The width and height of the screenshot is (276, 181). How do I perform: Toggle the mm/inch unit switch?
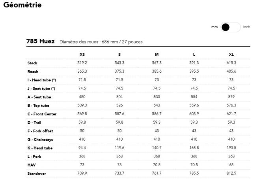click(x=231, y=27)
